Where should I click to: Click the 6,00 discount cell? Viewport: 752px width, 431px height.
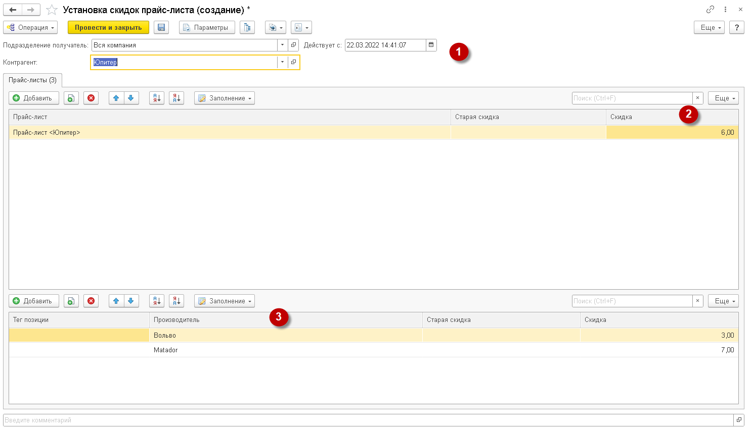(672, 132)
